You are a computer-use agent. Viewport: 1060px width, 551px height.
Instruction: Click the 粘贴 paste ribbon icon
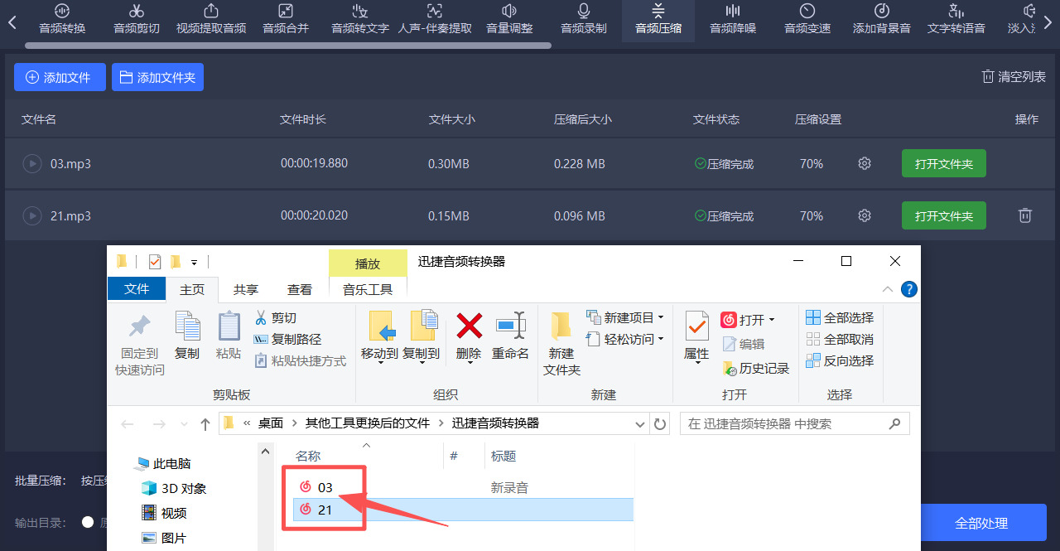tap(229, 336)
